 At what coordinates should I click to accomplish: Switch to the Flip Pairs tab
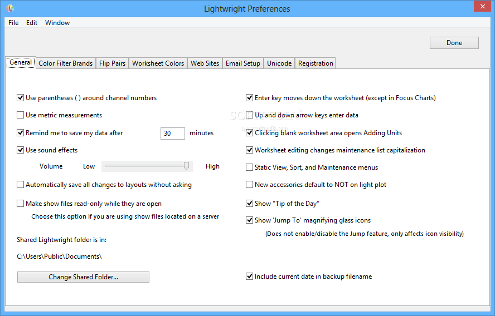(x=112, y=63)
